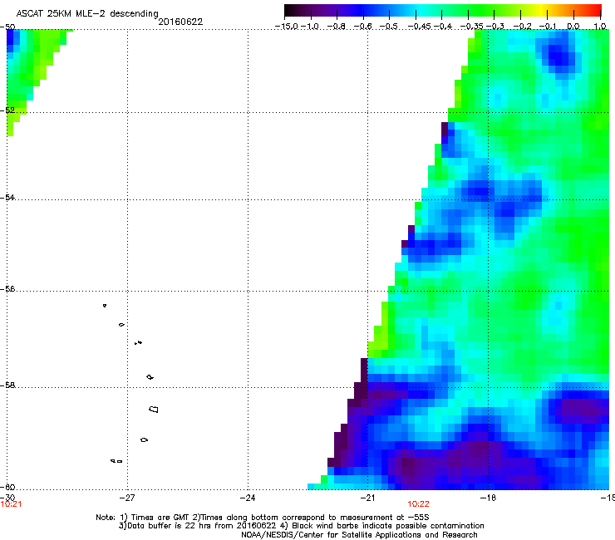Click the longitude label -18

coord(488,498)
